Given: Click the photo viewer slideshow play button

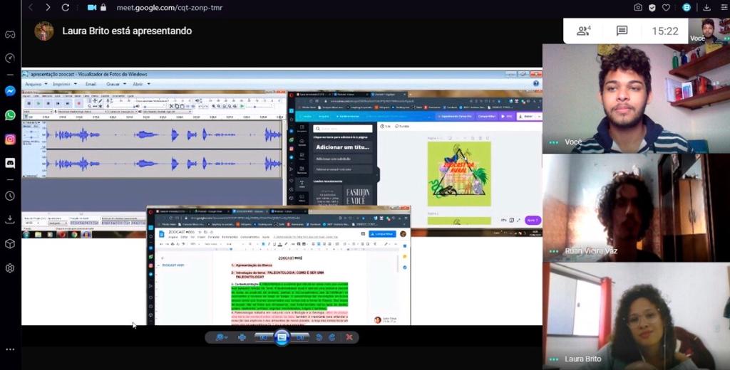Looking at the screenshot, I should 282,337.
